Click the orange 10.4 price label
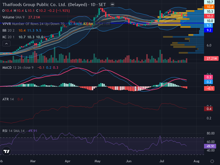 (x=209, y=7)
